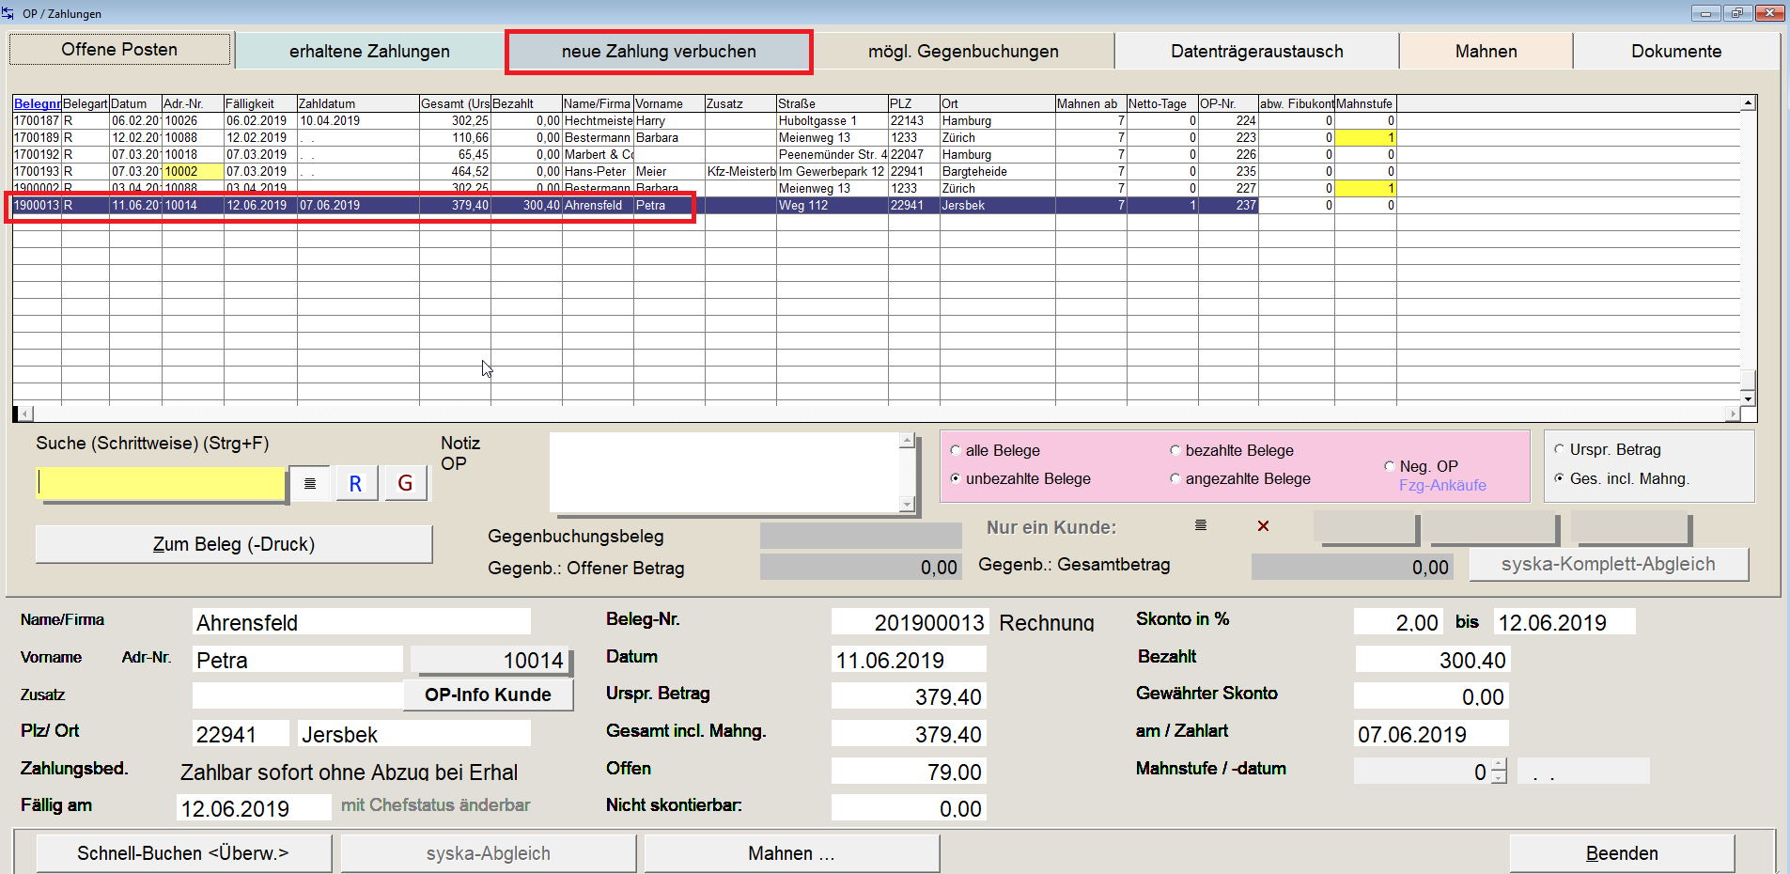Open neue Zahlung verbuchen tab

pos(659,52)
